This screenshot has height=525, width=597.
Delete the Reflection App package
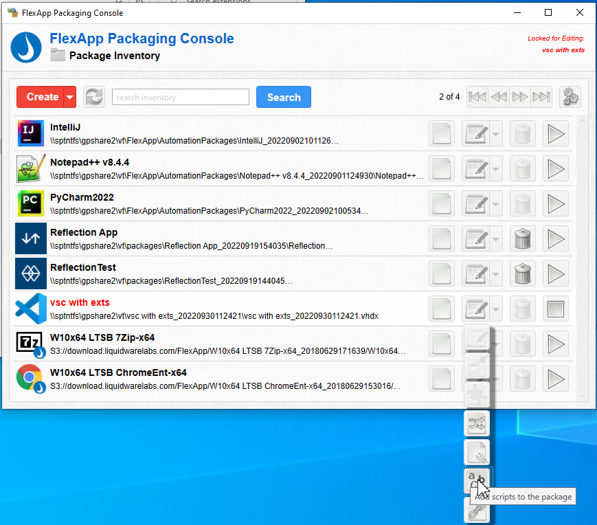pos(523,238)
